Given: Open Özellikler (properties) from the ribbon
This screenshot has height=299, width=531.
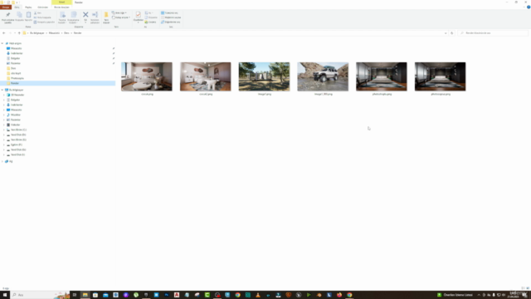Looking at the screenshot, I should [x=139, y=17].
